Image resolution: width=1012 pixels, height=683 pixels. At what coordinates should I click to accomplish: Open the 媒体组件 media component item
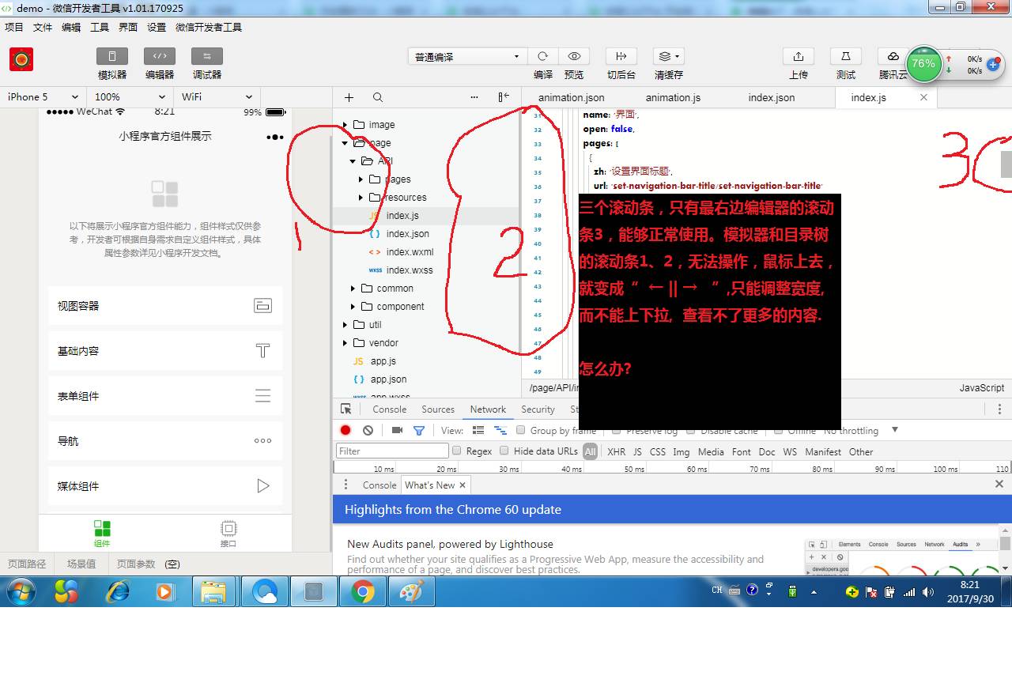pyautogui.click(x=165, y=486)
